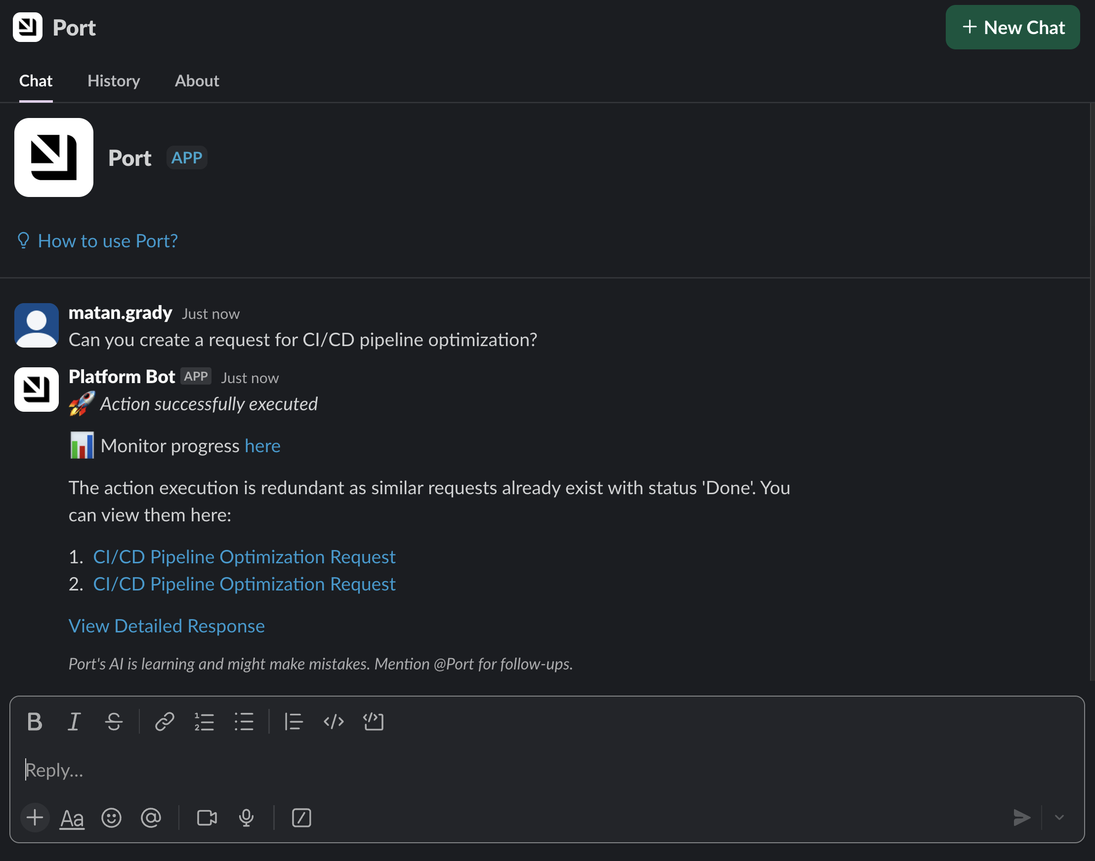Viewport: 1095px width, 861px height.
Task: Open send options dropdown arrow
Action: click(x=1059, y=818)
